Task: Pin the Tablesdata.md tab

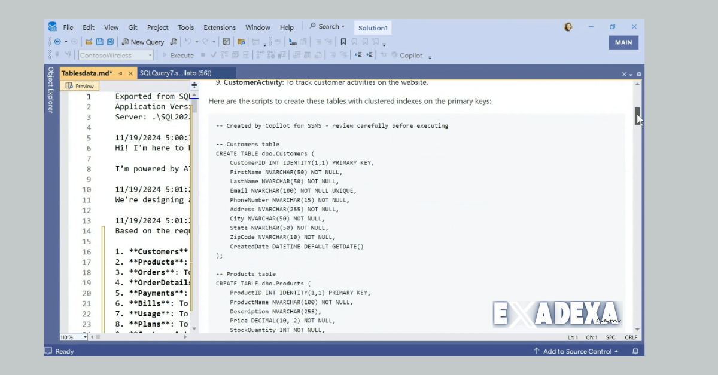Action: pos(120,72)
